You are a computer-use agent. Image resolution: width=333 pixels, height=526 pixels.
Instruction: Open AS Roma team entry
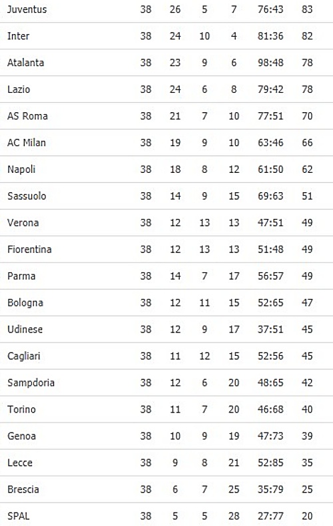(x=27, y=116)
